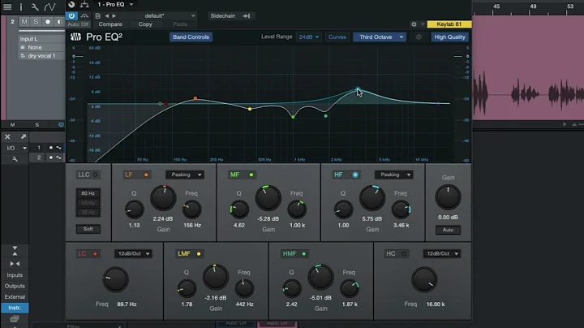Viewport: 584px width, 328px height.
Task: Toggle the HMF band on/off
Action: pyautogui.click(x=294, y=254)
